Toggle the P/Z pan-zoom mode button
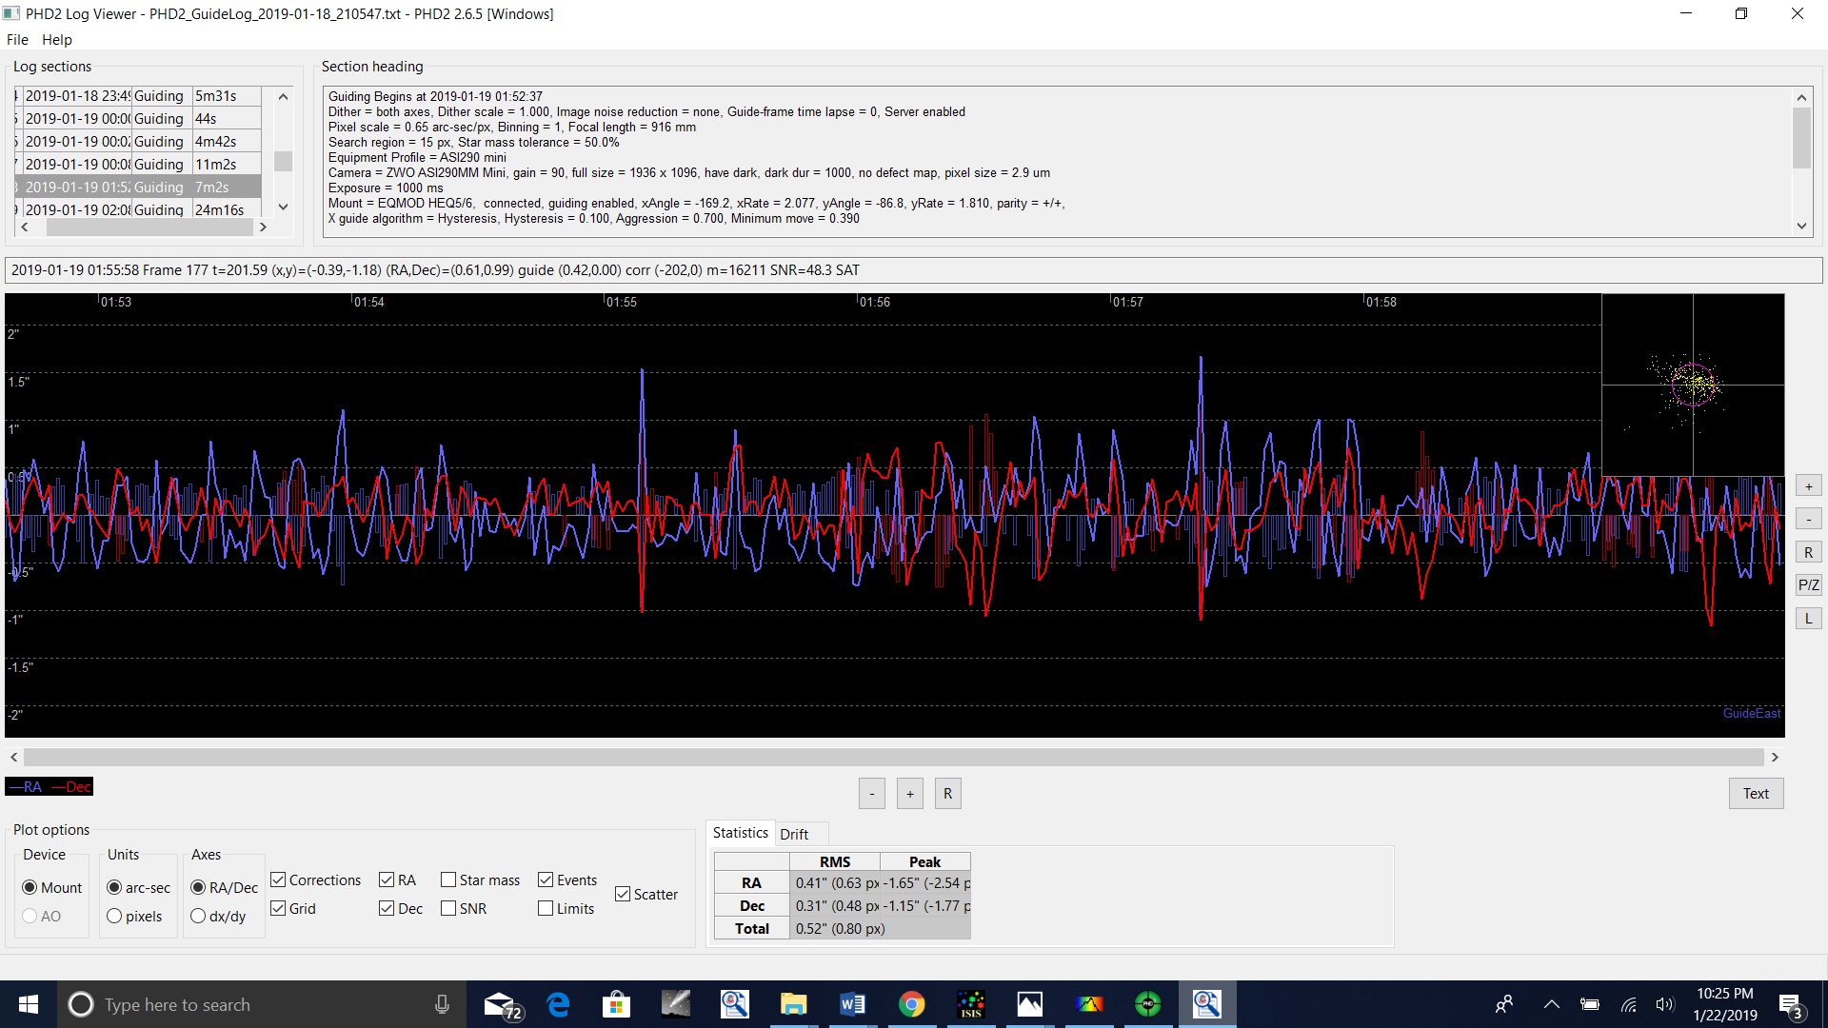The width and height of the screenshot is (1828, 1028). [1808, 585]
